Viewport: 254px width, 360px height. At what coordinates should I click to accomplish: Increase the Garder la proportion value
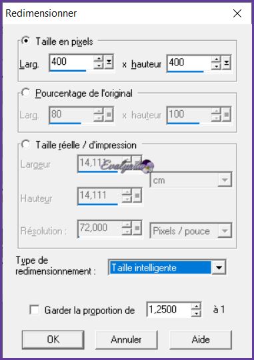[x=196, y=307]
